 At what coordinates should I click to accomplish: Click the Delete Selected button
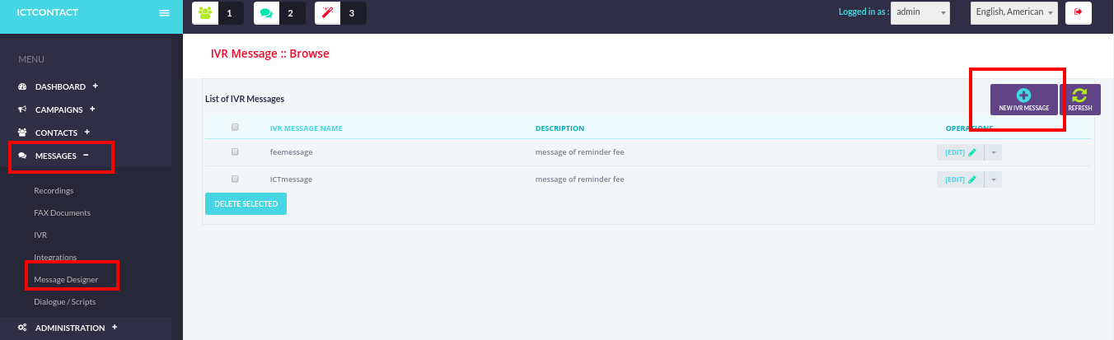(246, 203)
